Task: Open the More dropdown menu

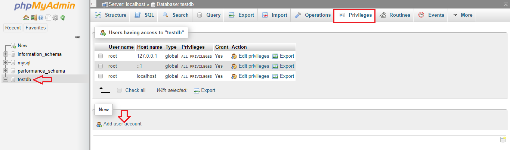Action: point(462,15)
